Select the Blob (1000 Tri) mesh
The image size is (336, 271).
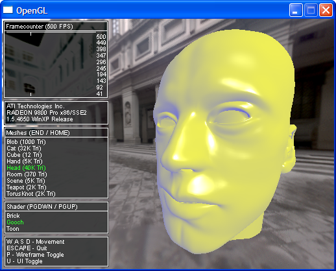click(x=26, y=142)
